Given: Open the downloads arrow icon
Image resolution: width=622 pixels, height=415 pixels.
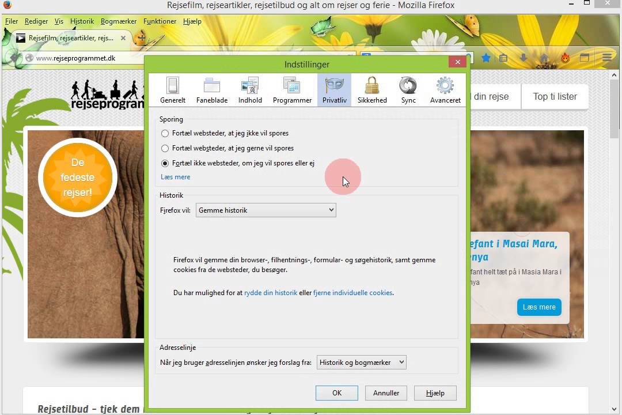Looking at the screenshot, I should pos(524,58).
